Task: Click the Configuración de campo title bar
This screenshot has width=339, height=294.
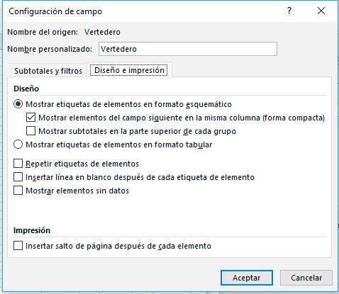Action: pos(142,11)
